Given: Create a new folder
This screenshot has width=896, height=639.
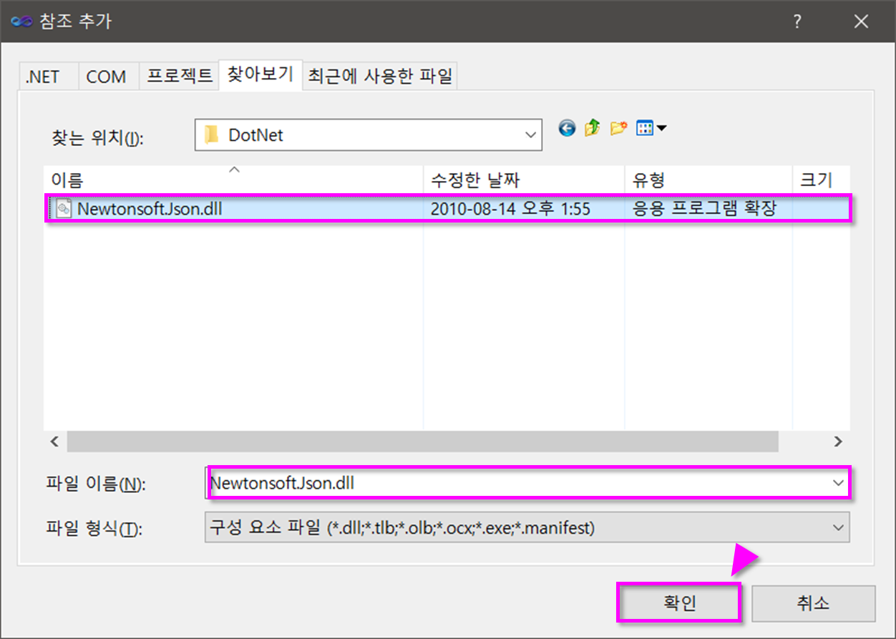Looking at the screenshot, I should 618,128.
